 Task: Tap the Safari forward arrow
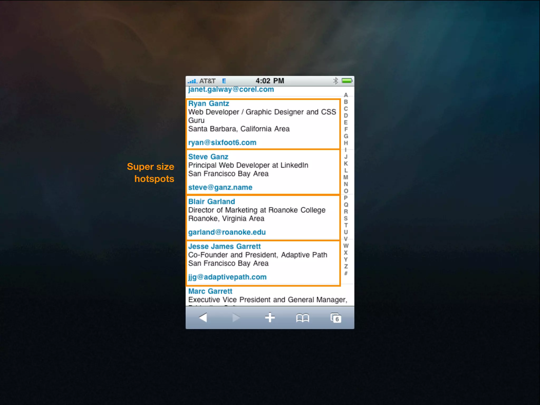[236, 317]
